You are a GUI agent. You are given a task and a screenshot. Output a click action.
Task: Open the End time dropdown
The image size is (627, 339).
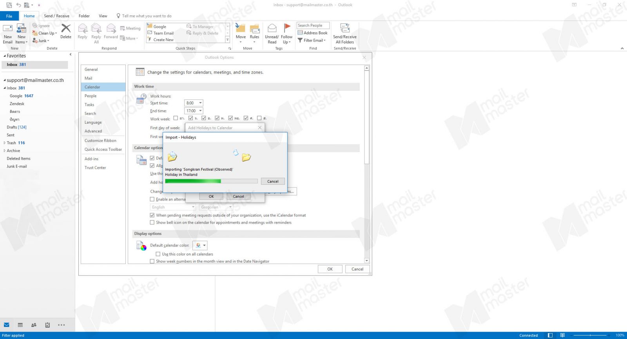tap(200, 111)
